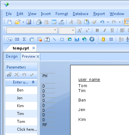This screenshot has width=129, height=135.
Task: Click the Insert Flash icon
Action: [x=92, y=39]
